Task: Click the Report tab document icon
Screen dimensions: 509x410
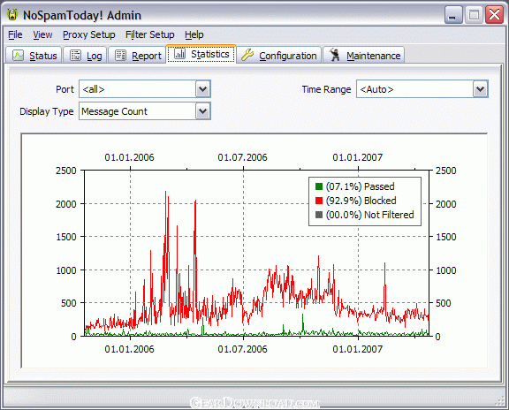Action: [x=120, y=55]
